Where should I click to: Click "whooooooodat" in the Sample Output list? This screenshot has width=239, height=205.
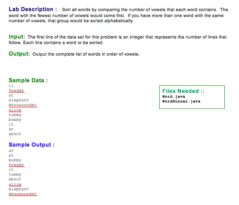(23, 194)
